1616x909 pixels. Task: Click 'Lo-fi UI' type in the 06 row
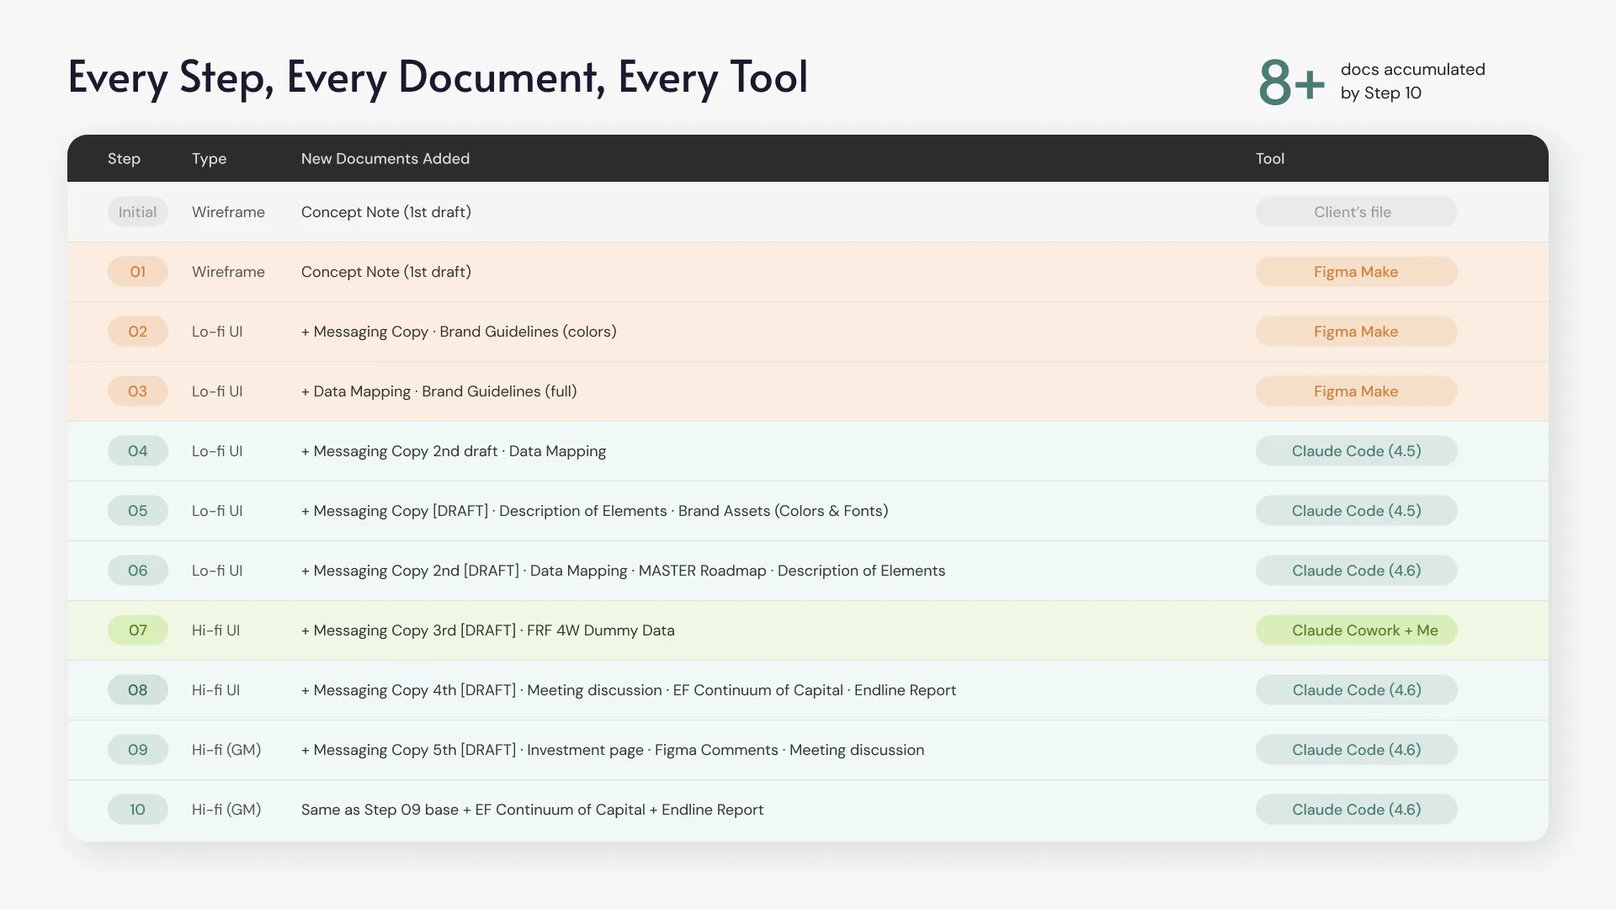click(217, 571)
